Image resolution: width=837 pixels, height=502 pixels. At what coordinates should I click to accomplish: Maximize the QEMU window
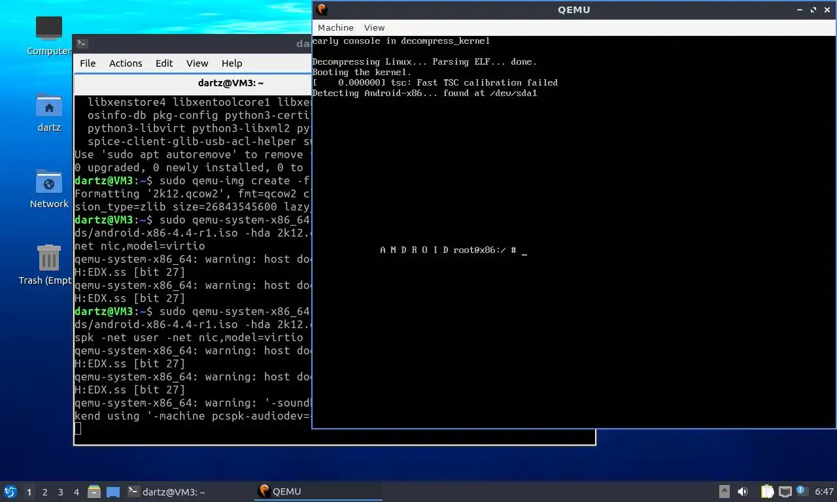813,10
